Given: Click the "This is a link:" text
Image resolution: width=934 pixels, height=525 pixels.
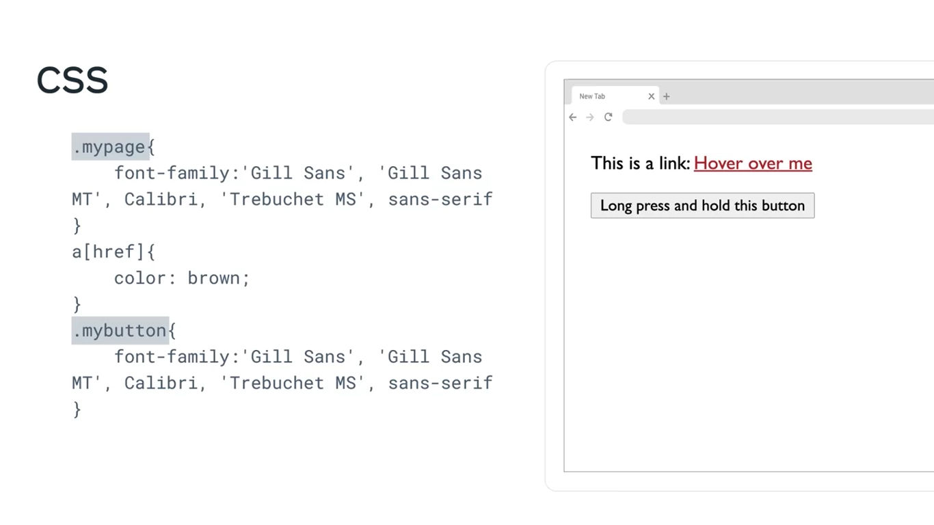Looking at the screenshot, I should [640, 163].
